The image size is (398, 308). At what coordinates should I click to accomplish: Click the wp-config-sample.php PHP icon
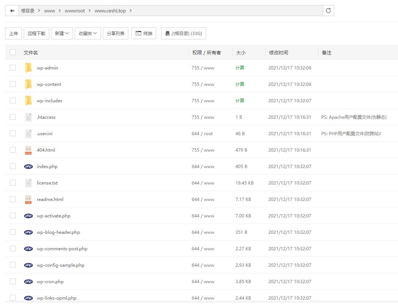point(28,265)
